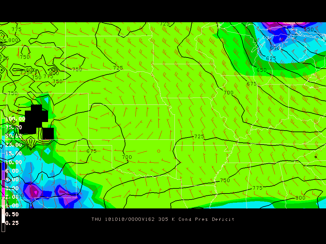Click the 15.00 legend value
Viewport: 326px width, 244px height.
[x=14, y=153]
